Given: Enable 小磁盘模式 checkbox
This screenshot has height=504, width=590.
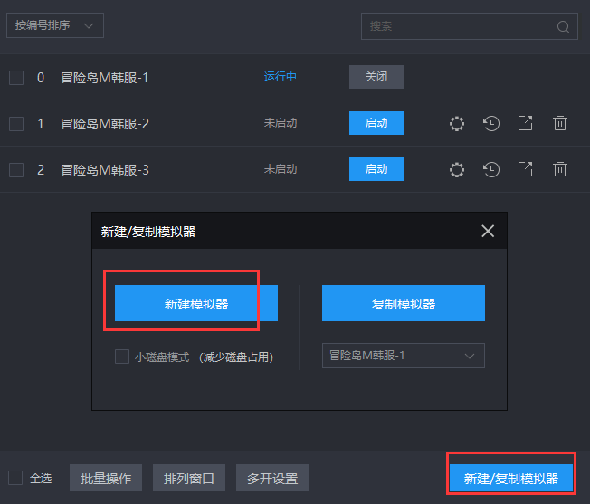Looking at the screenshot, I should [122, 357].
